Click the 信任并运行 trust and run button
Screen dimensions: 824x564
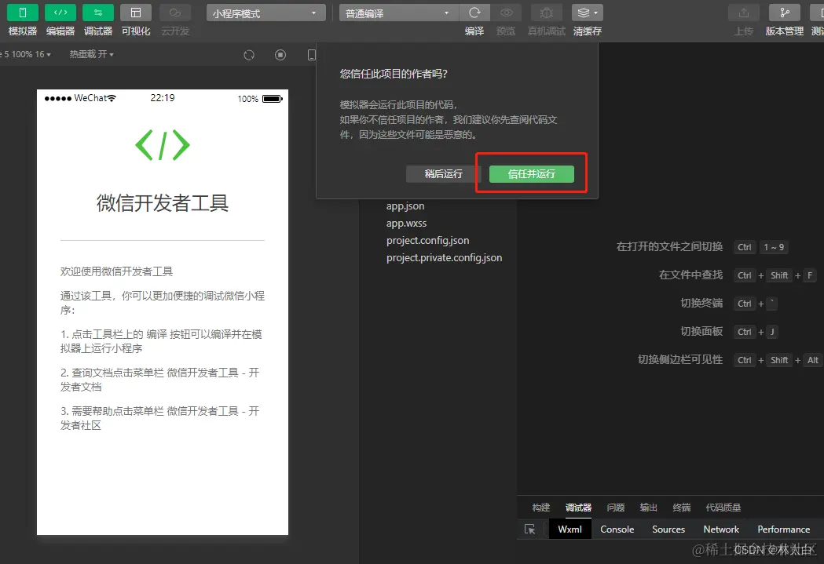click(x=531, y=175)
